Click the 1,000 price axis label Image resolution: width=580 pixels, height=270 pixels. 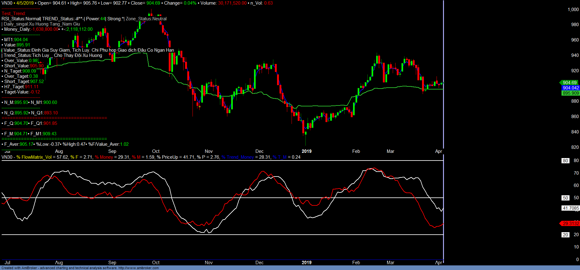573,10
